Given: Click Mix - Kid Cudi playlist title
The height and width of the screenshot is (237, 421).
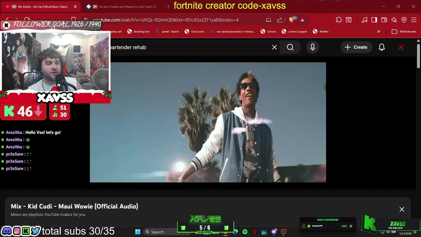Looking at the screenshot, I should (74, 206).
